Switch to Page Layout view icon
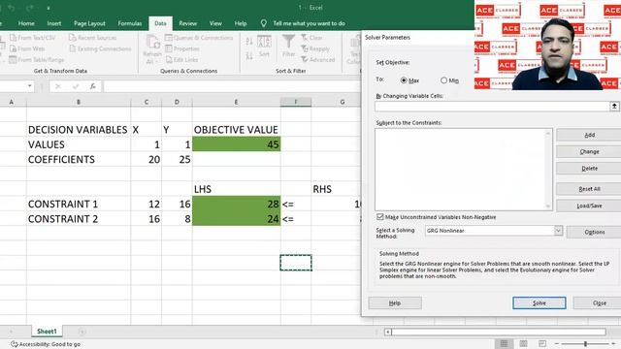 point(523,343)
